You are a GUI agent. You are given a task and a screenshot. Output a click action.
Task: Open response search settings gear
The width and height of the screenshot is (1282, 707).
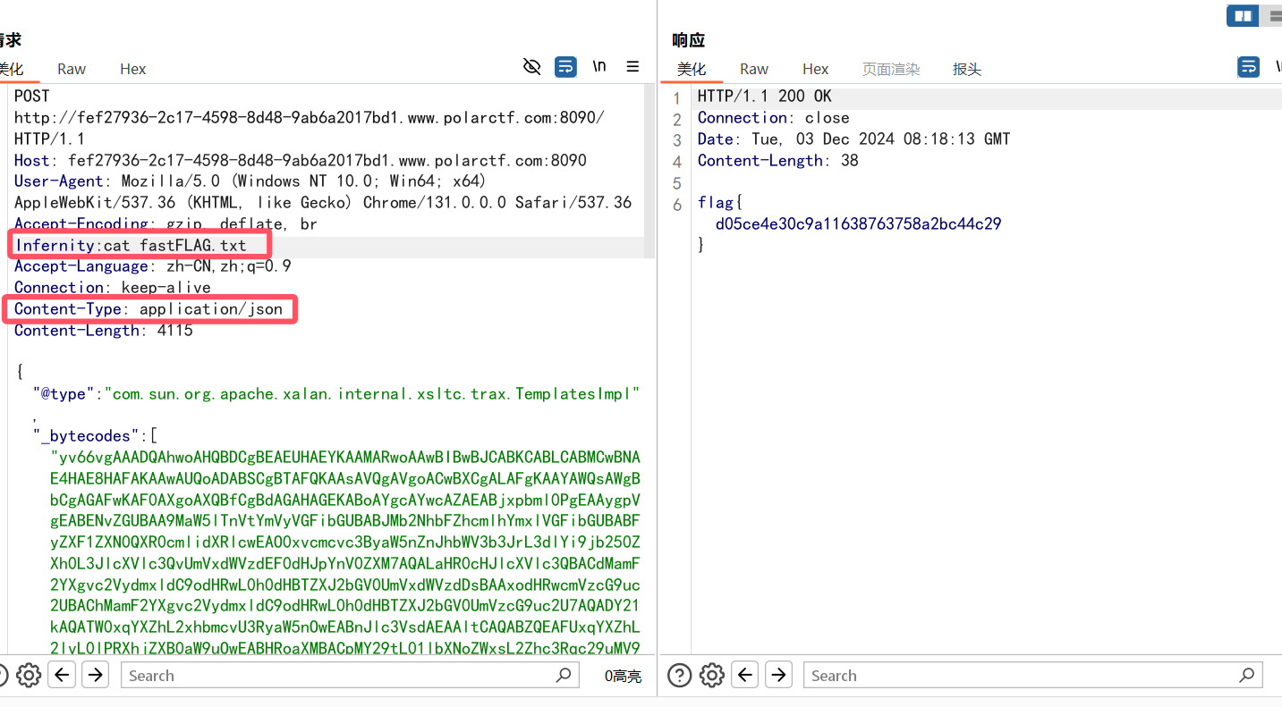[712, 675]
